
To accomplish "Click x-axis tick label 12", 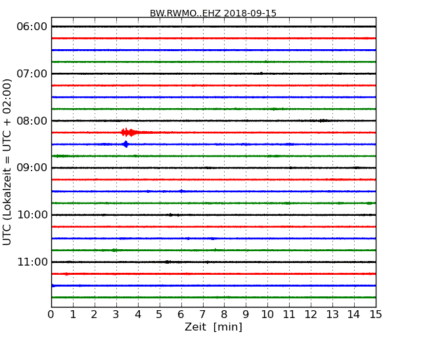I will point(311,315).
